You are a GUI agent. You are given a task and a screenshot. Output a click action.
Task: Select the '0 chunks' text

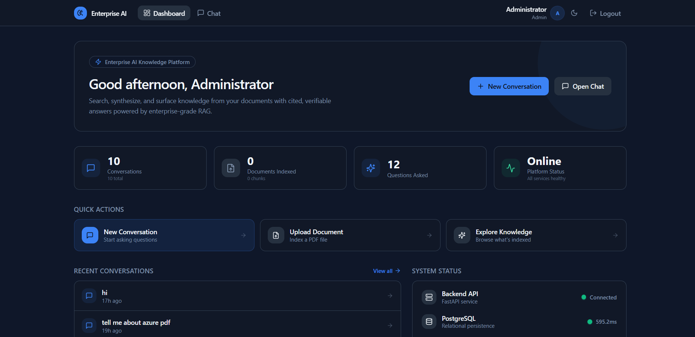coord(256,179)
